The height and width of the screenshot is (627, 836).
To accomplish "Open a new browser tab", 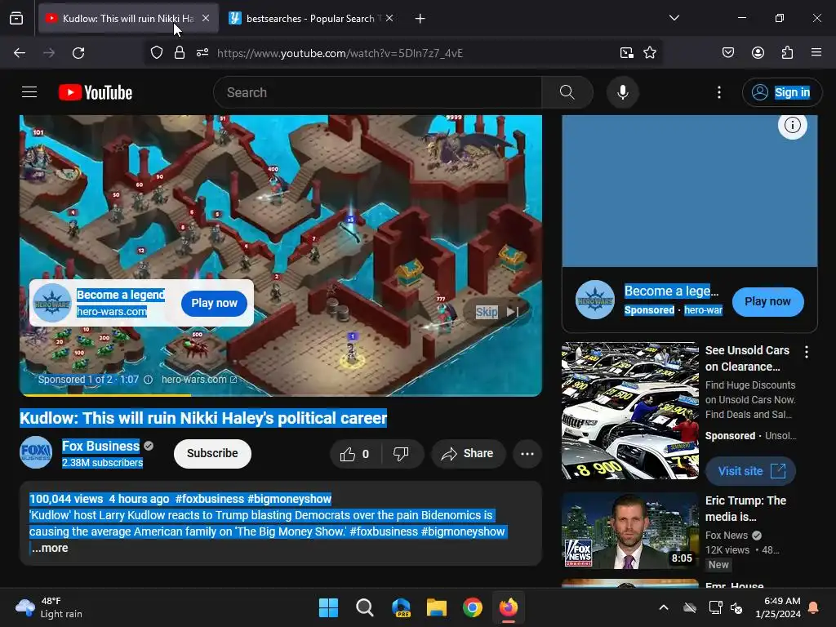I will [x=420, y=19].
